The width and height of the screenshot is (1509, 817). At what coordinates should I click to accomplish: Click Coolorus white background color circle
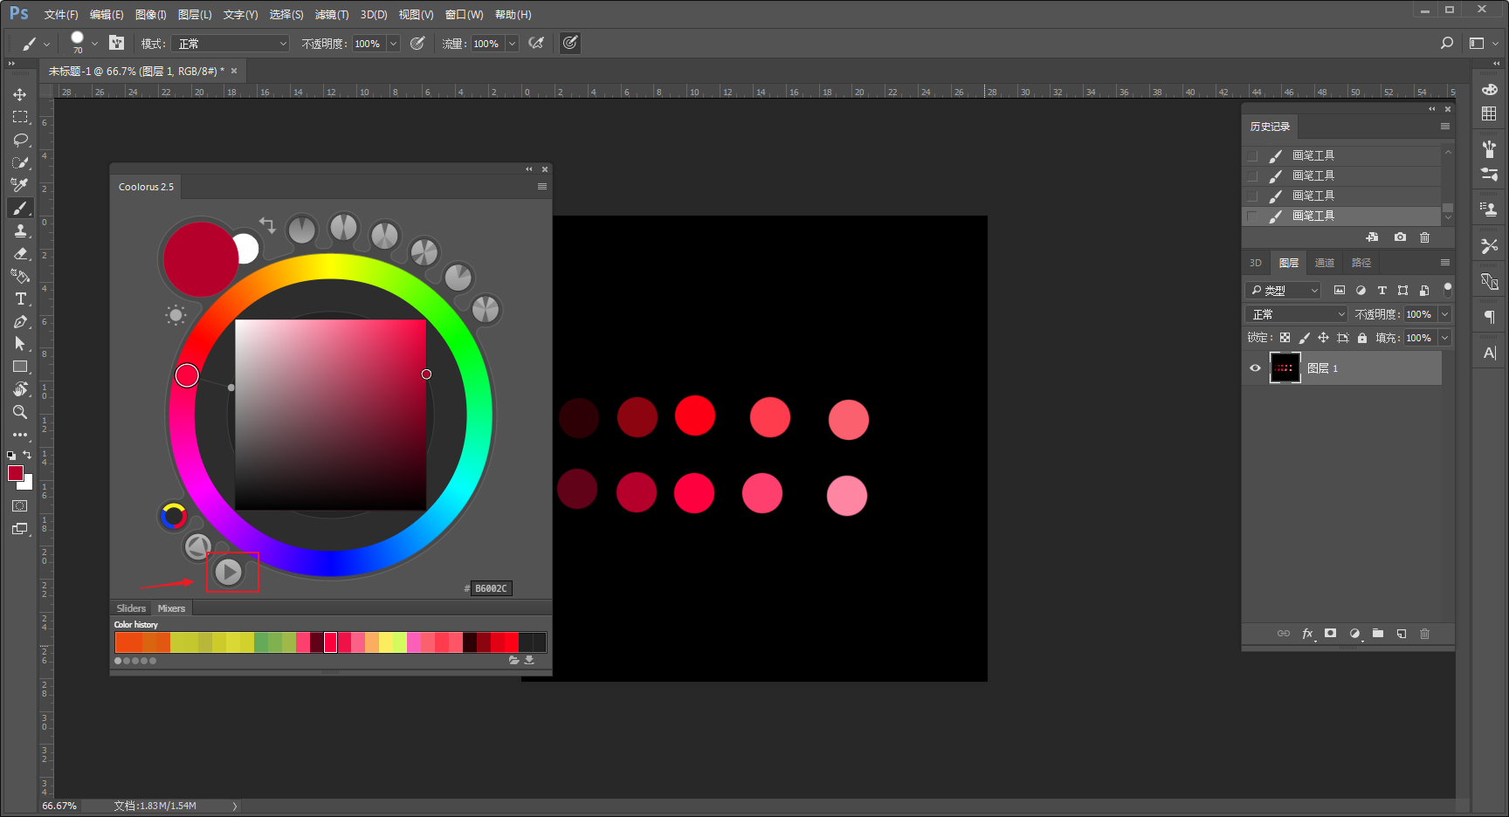click(248, 248)
